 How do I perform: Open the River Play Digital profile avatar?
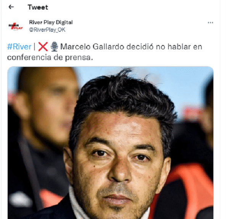(16, 26)
